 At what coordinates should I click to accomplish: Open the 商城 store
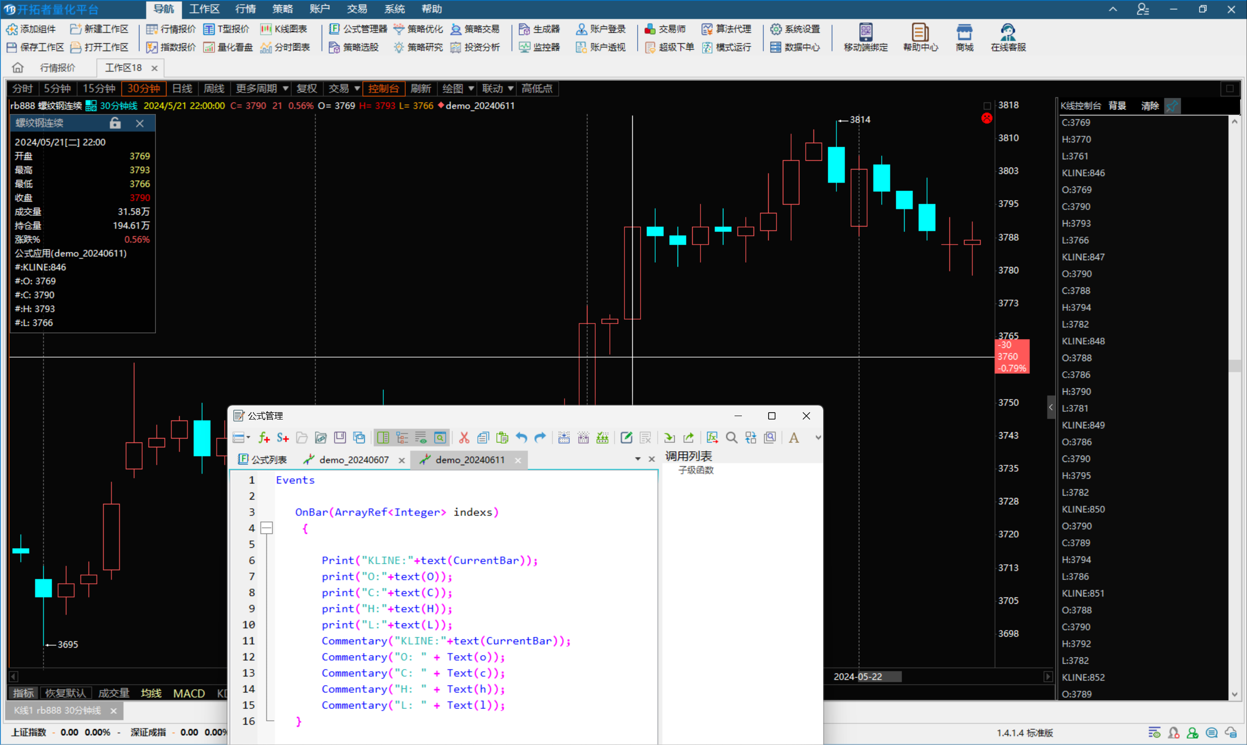point(964,38)
